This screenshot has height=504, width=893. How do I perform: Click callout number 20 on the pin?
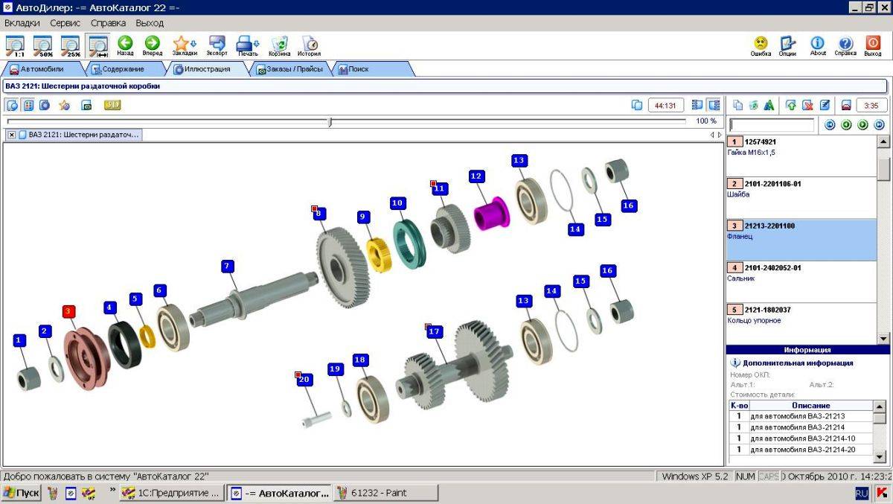click(x=304, y=379)
